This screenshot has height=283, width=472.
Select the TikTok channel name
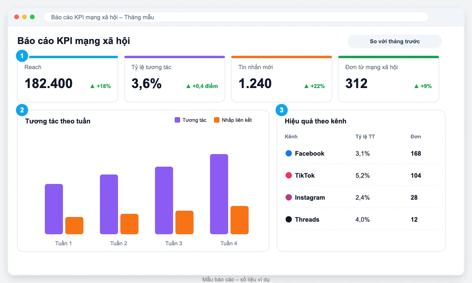305,175
